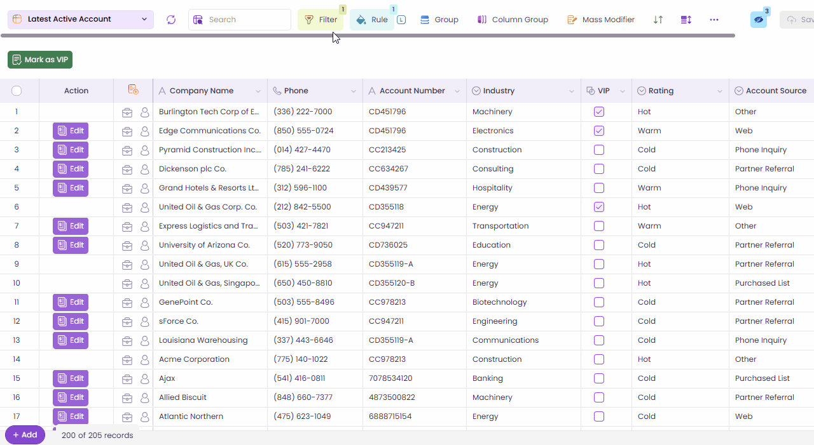
Task: Uncheck VIP for Burlington Tech Corp
Action: (599, 112)
